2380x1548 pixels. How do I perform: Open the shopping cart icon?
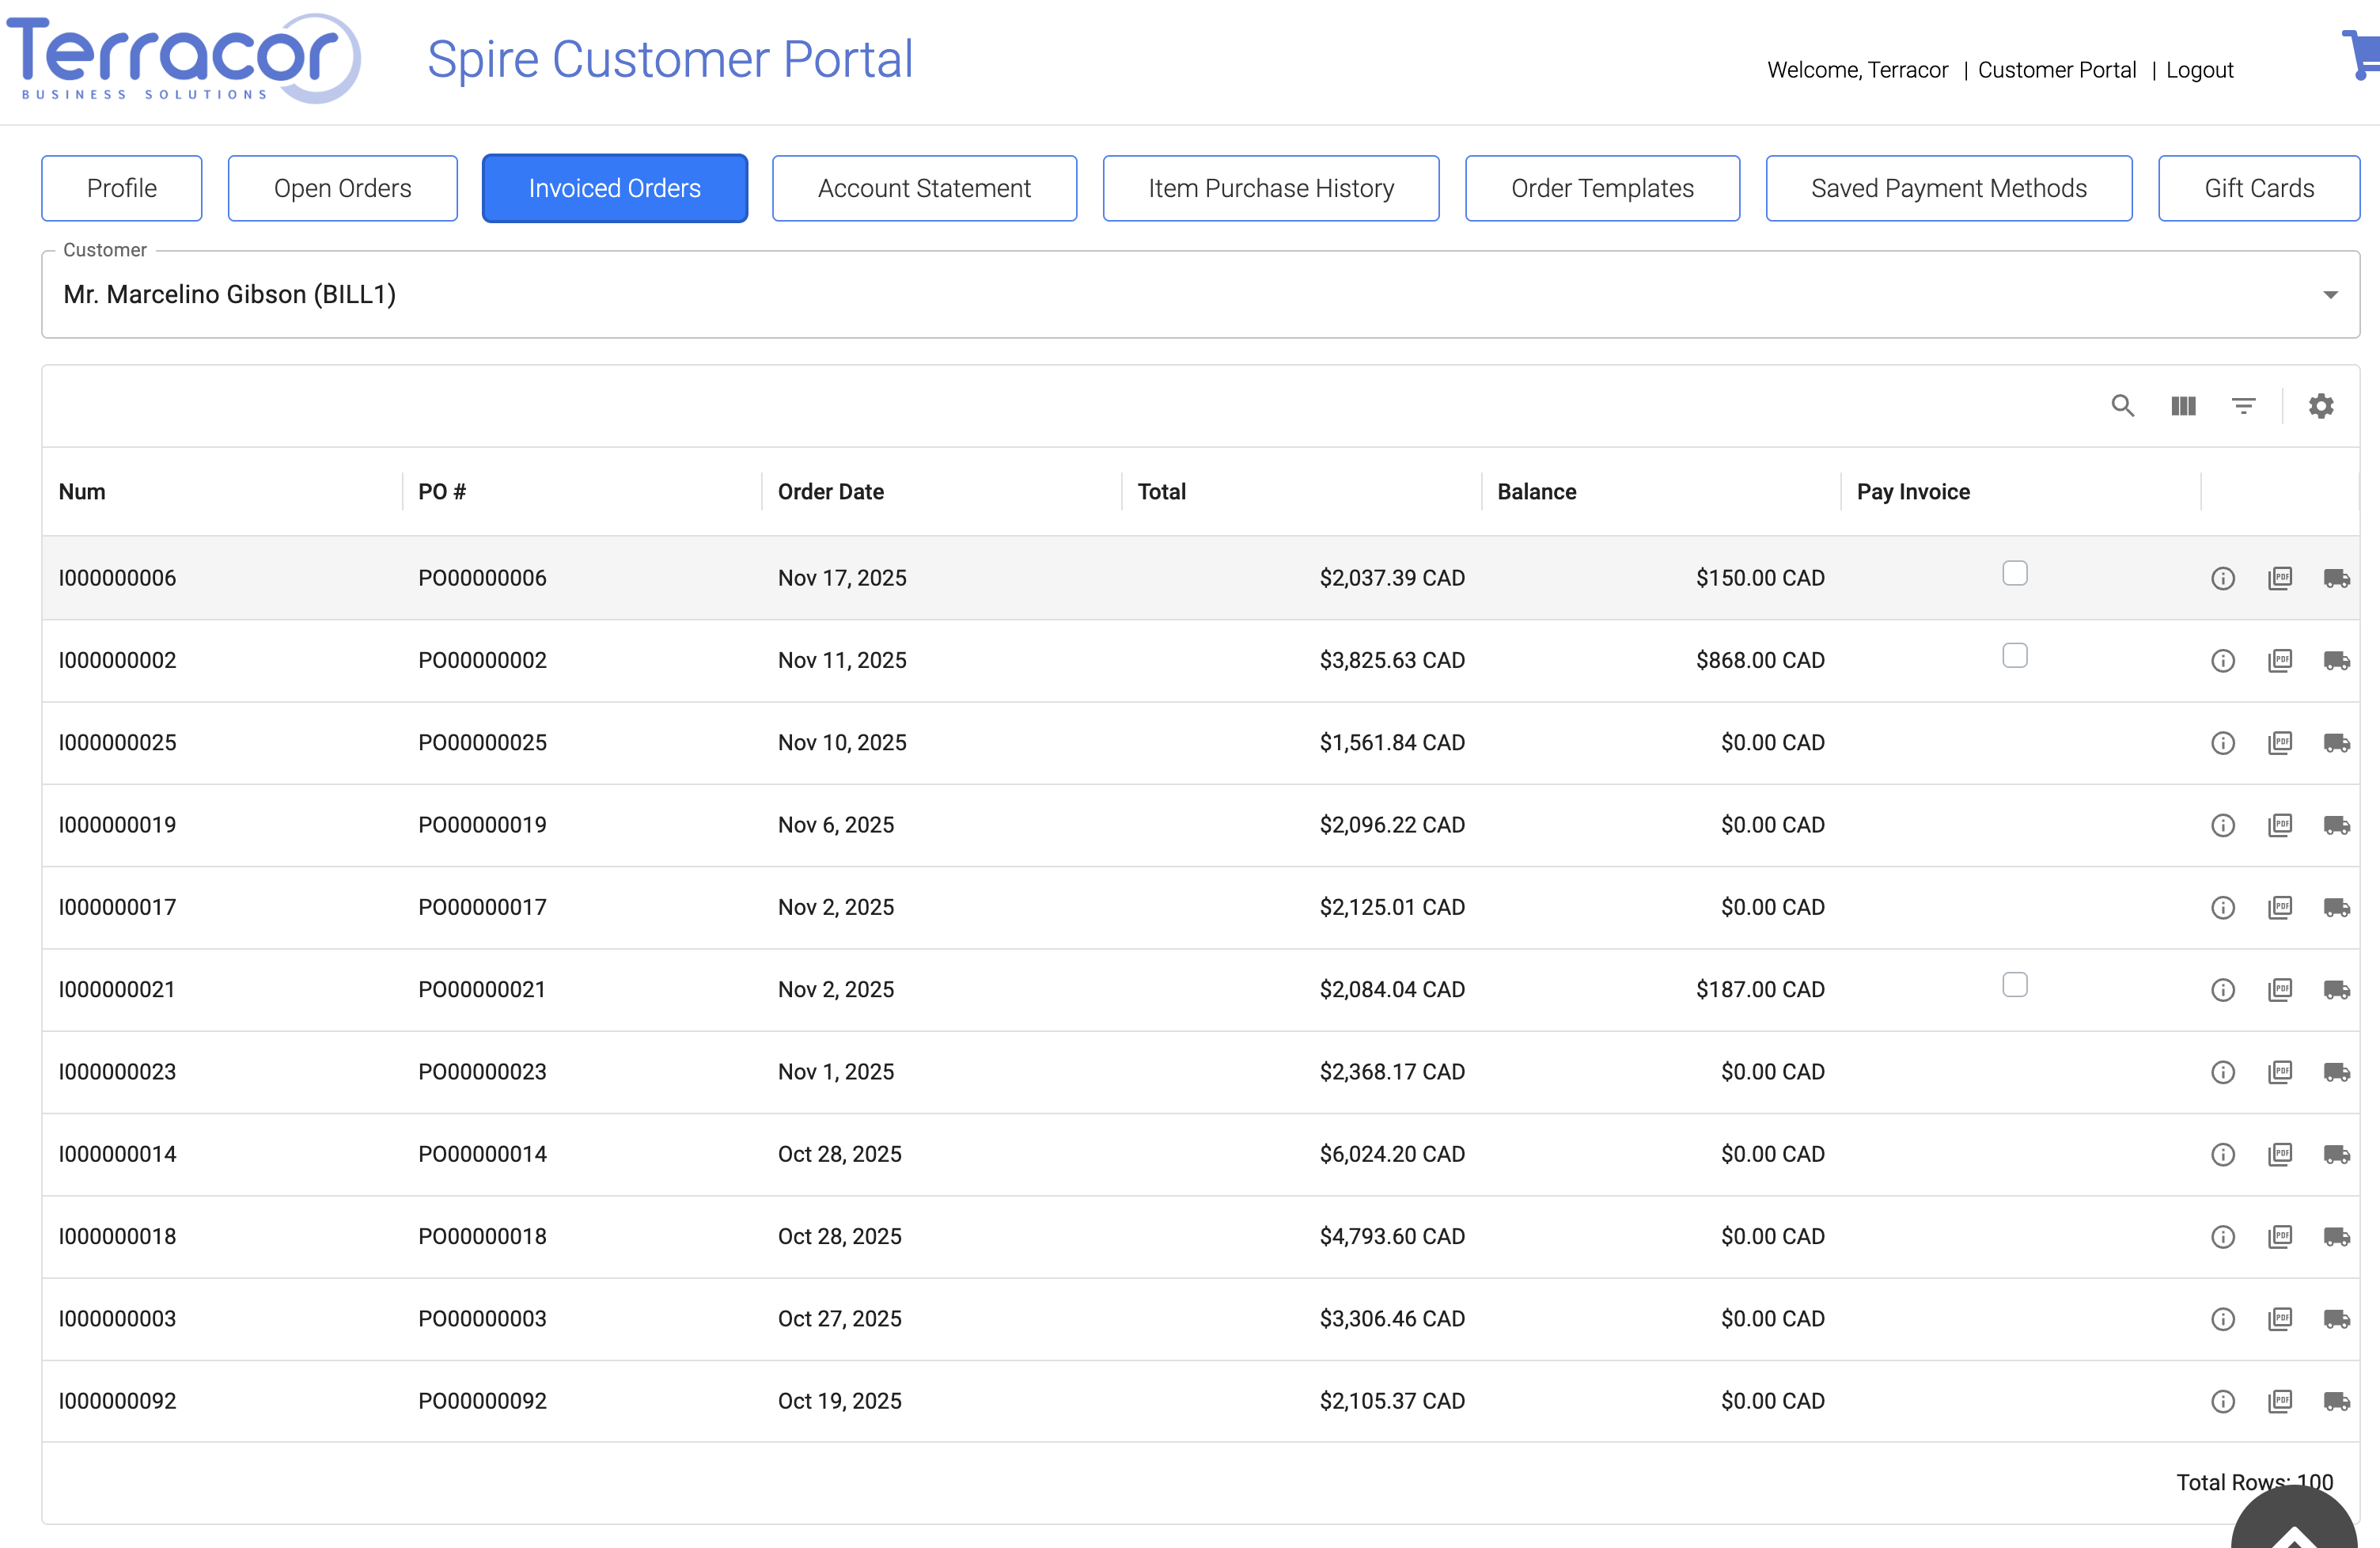[2361, 55]
